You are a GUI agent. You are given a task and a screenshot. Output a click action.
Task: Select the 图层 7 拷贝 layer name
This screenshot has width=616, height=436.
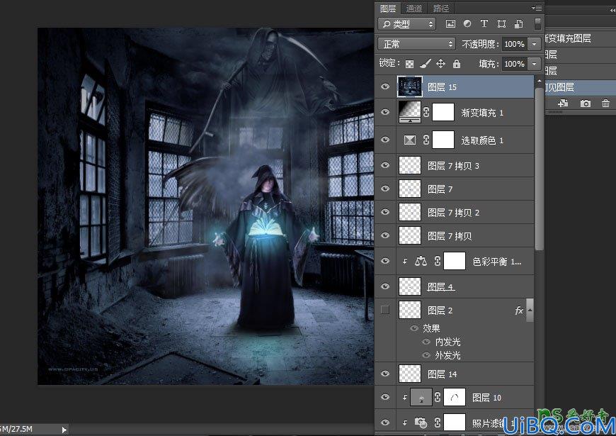click(x=450, y=236)
